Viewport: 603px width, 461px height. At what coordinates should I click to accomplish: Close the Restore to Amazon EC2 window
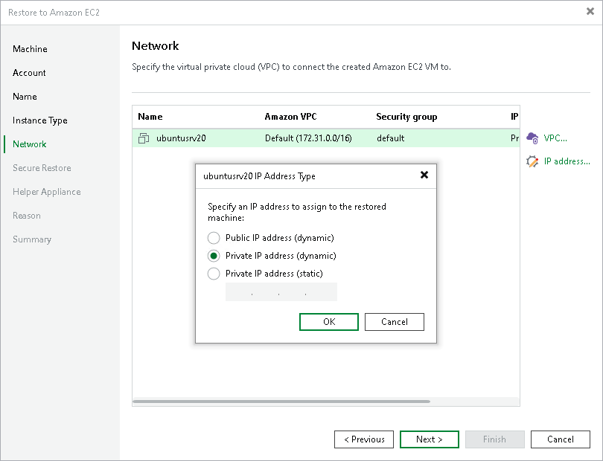pyautogui.click(x=590, y=12)
